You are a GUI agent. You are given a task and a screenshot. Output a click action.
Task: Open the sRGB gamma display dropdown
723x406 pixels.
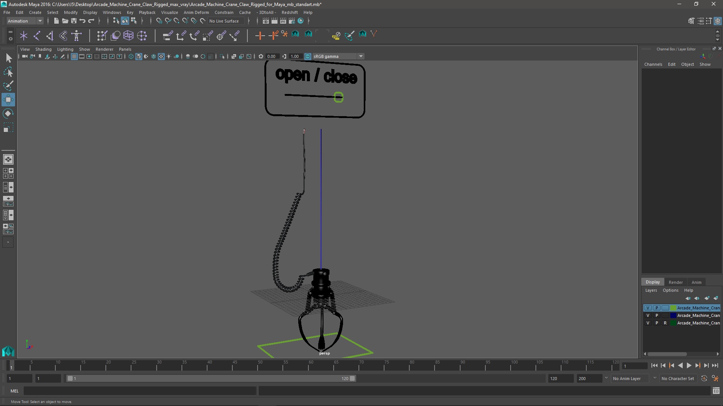point(360,56)
